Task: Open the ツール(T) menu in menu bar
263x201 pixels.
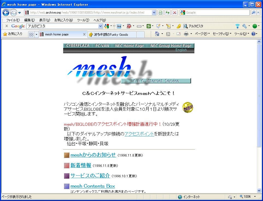Action: 83,20
